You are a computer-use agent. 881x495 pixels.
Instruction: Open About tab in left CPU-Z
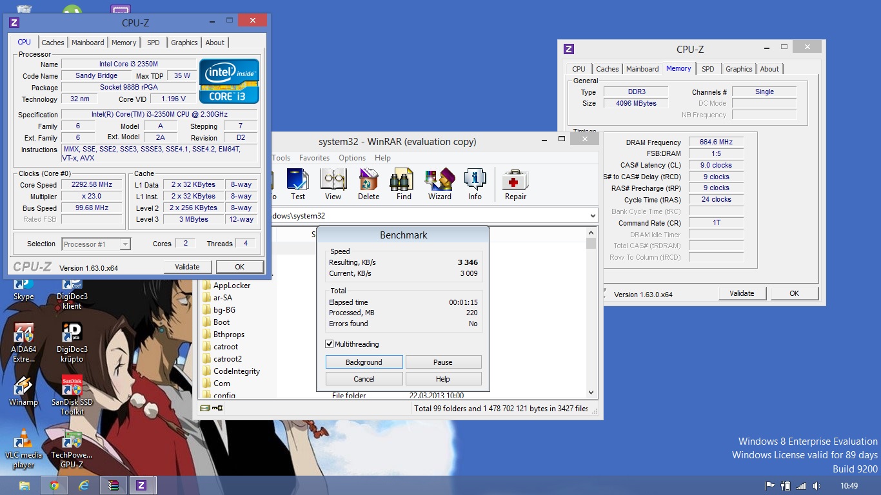[215, 43]
